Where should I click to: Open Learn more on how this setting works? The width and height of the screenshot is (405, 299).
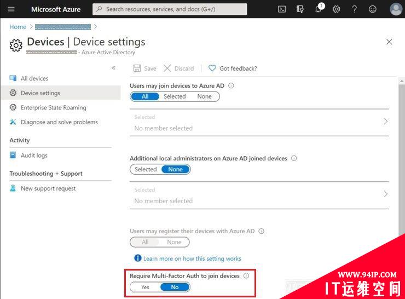point(192,258)
